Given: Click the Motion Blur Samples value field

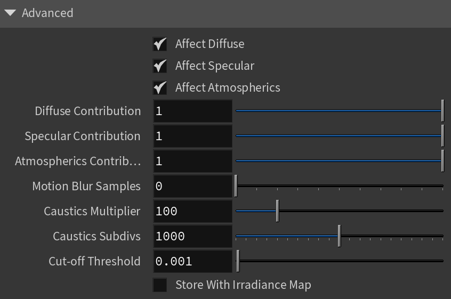Looking at the screenshot, I should (192, 186).
